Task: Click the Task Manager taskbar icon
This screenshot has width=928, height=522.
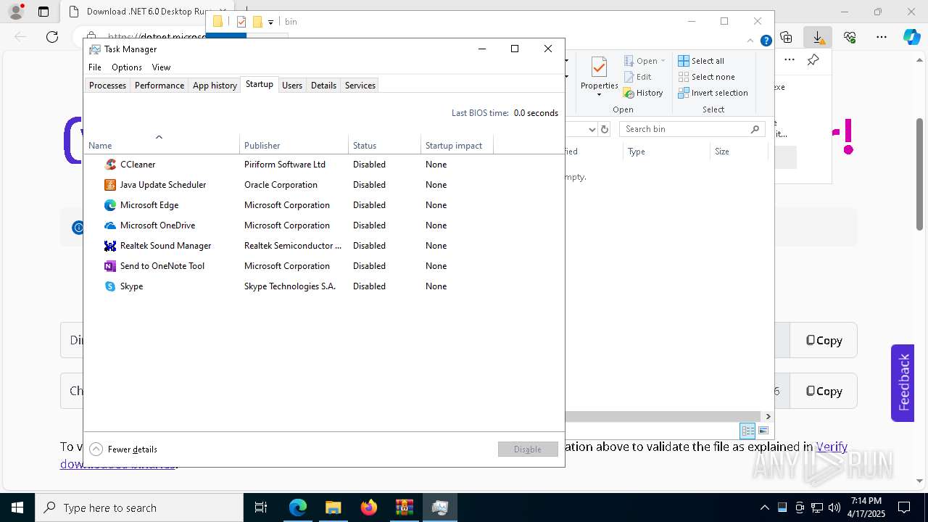Action: tap(439, 507)
